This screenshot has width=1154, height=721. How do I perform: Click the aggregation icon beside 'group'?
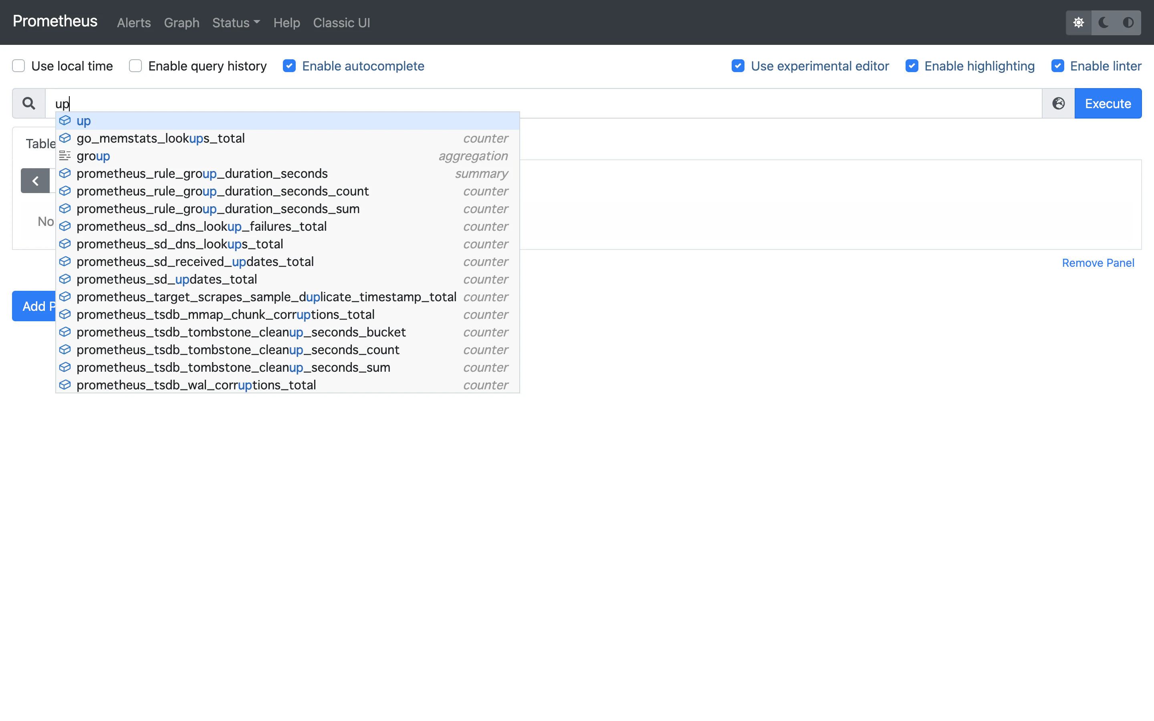pyautogui.click(x=65, y=156)
